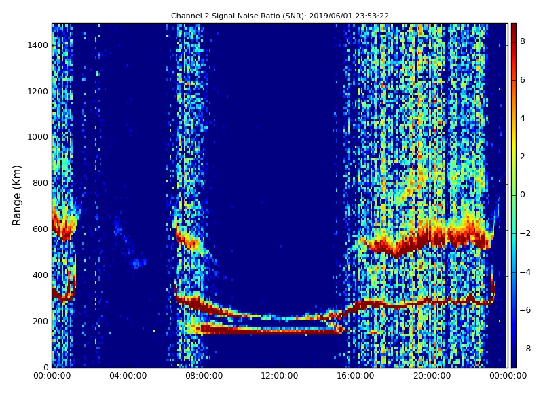Screen dimensions: 543x407
Task: Click the colorbar value 8 label
Action: [523, 41]
